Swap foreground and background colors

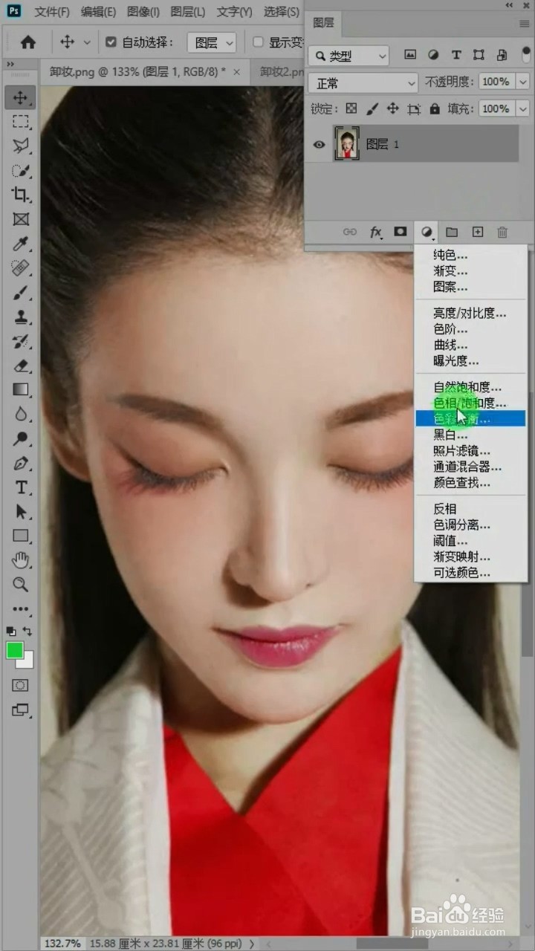27,632
